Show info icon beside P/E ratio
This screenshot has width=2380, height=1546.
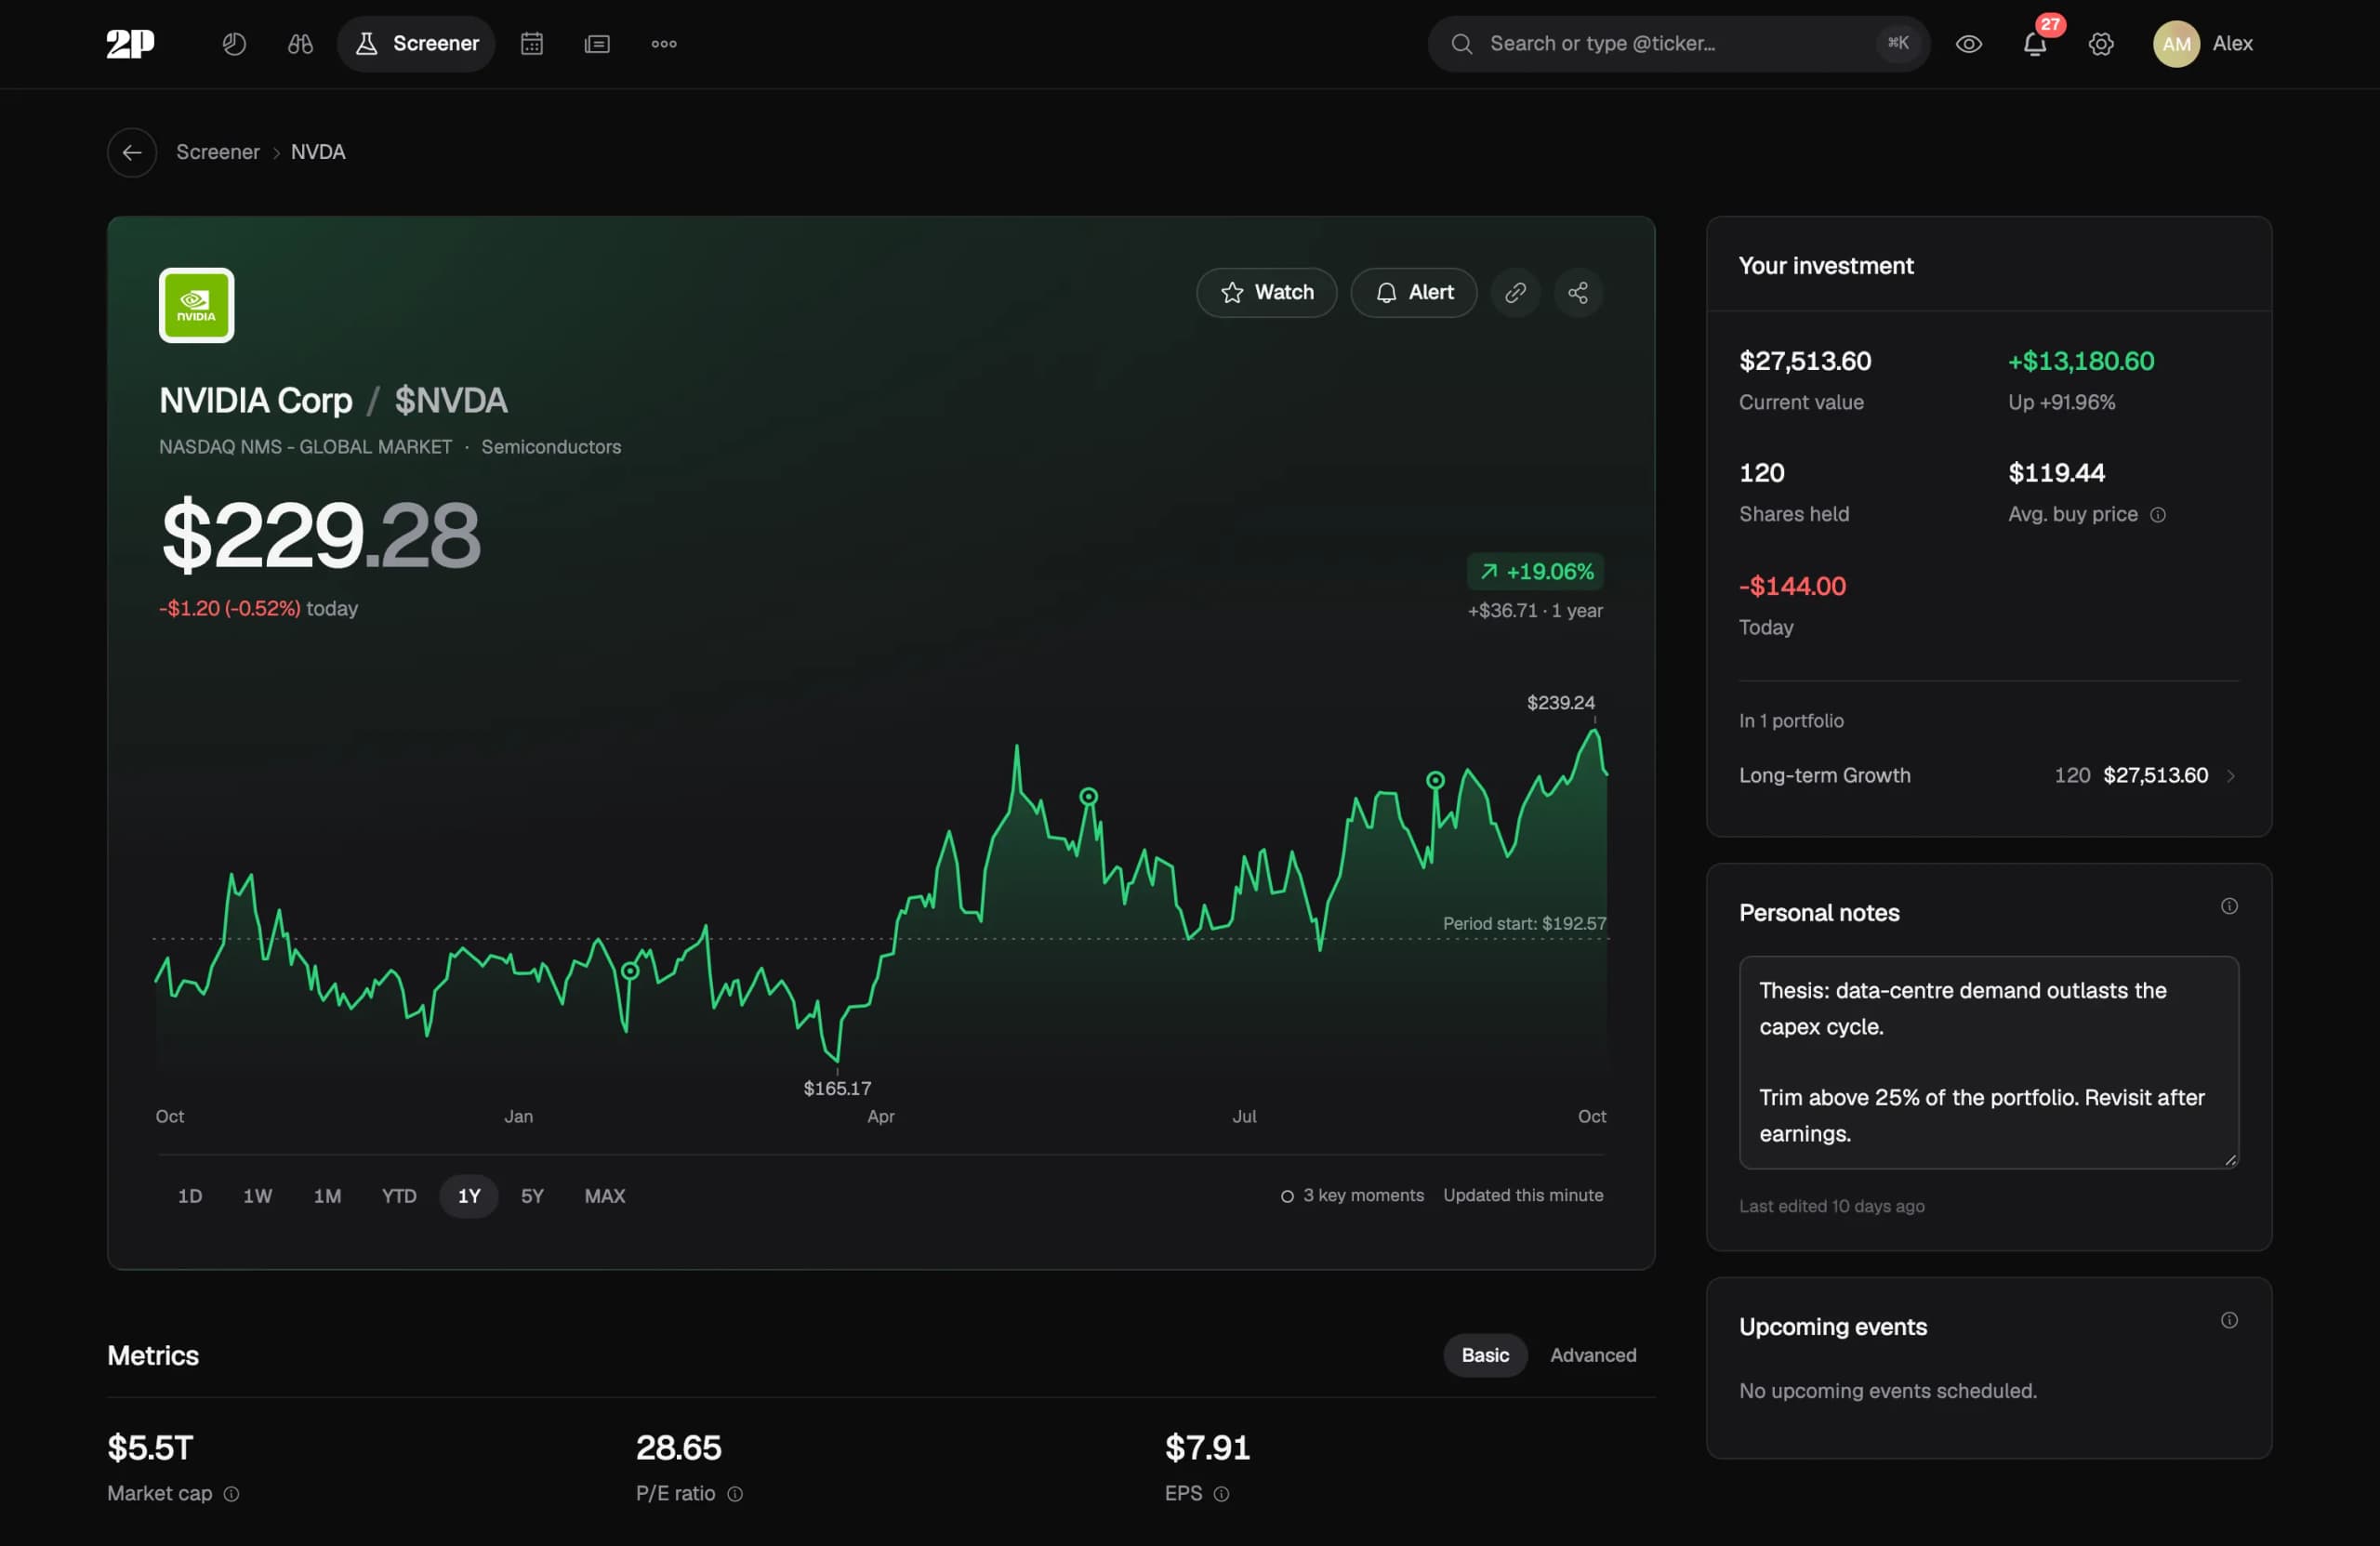pos(734,1493)
